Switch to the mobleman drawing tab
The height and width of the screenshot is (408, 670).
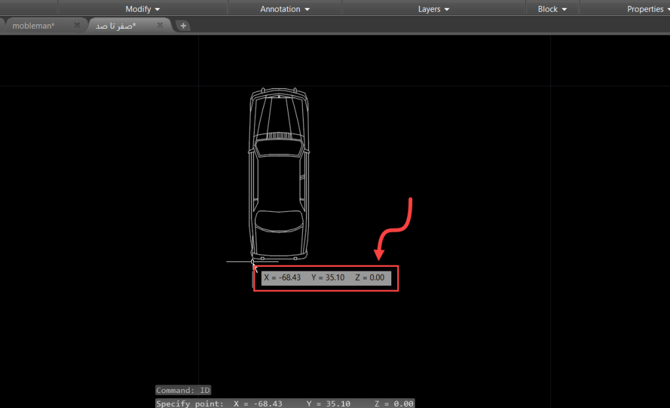pyautogui.click(x=33, y=25)
